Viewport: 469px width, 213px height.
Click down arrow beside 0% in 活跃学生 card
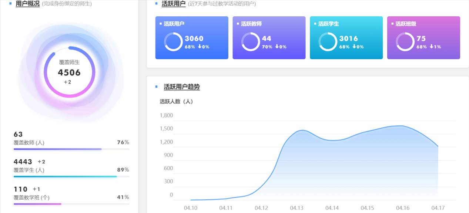point(354,47)
